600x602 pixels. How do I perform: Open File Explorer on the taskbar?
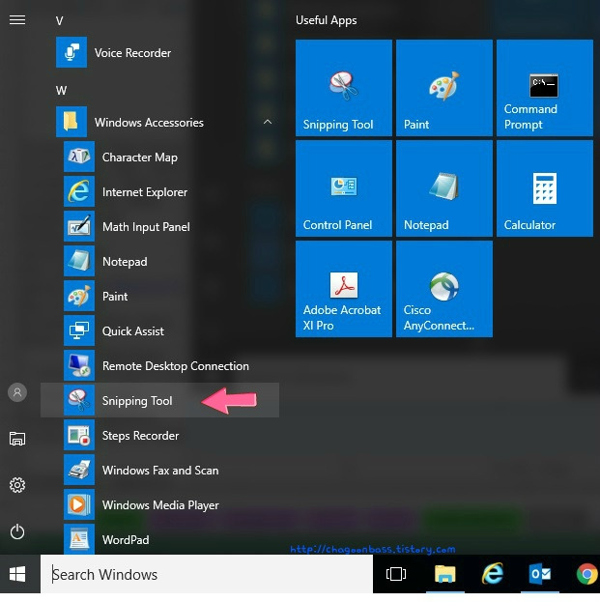(x=444, y=574)
